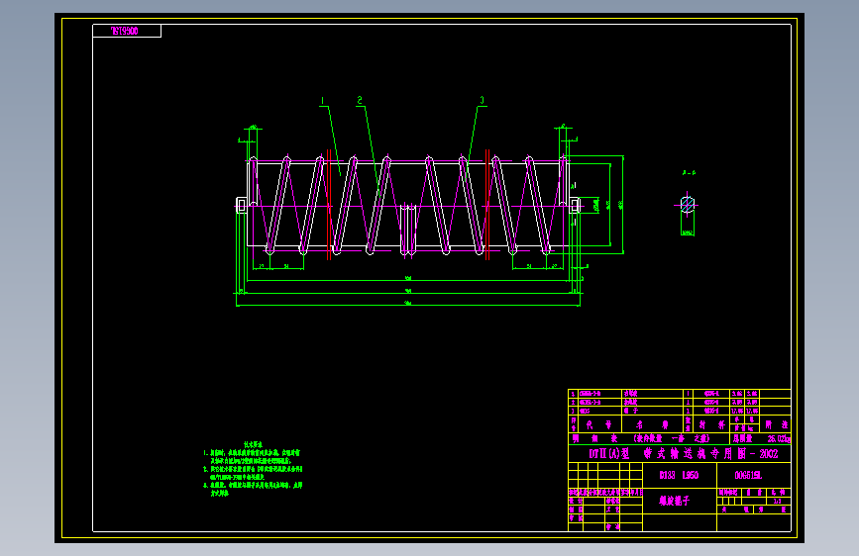Click the 'D133 L950' specification text
The width and height of the screenshot is (859, 556).
coord(679,475)
